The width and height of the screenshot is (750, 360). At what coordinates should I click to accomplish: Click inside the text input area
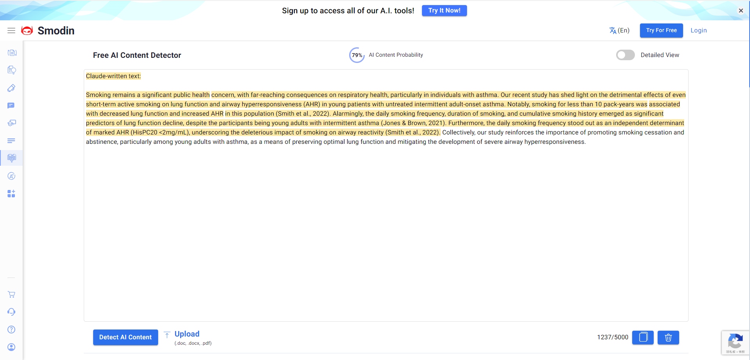[x=386, y=195]
